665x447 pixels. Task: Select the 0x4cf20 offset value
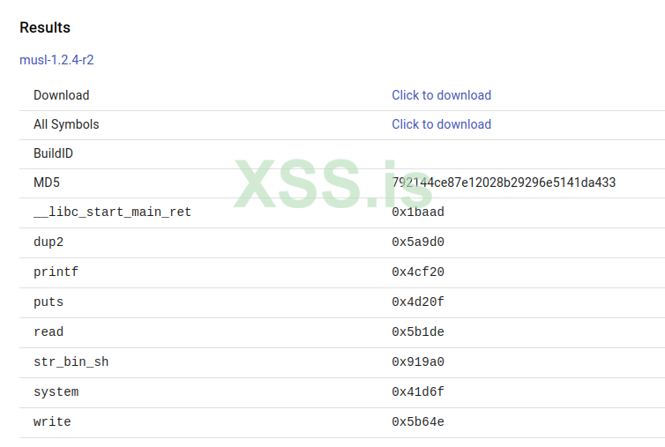pos(418,272)
